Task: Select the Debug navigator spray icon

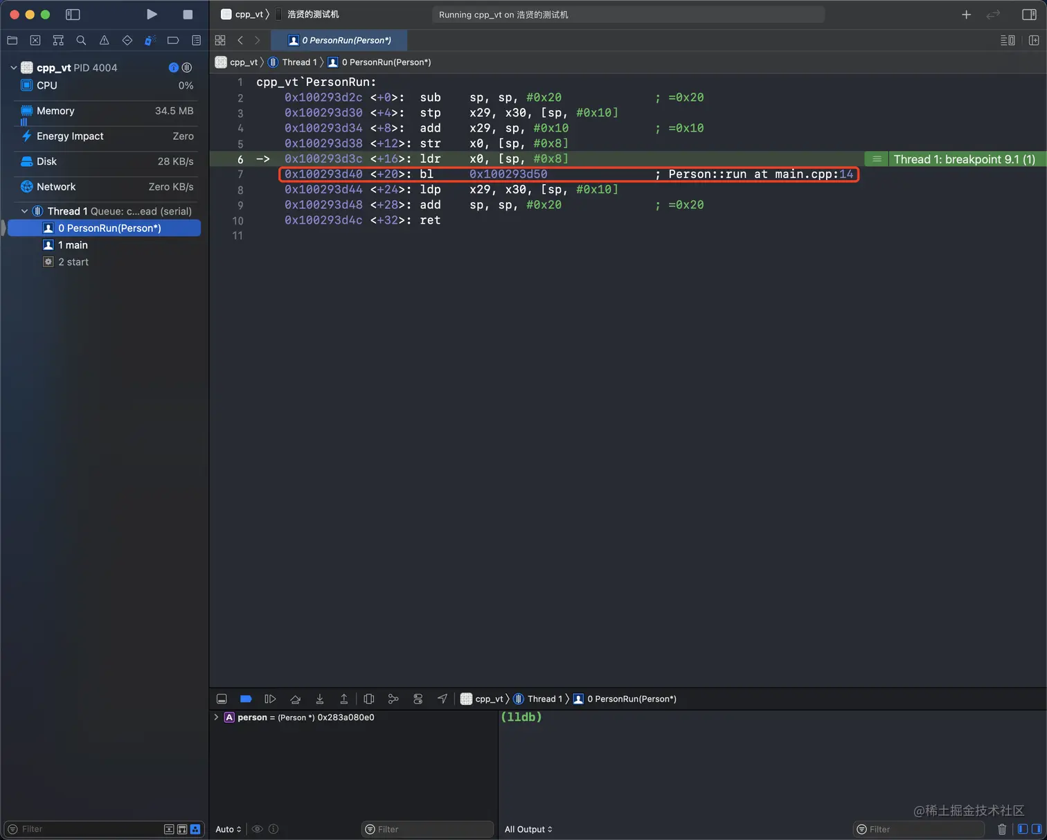Action: [x=150, y=40]
